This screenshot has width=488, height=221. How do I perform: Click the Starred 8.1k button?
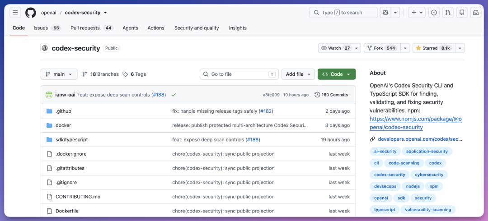click(434, 48)
